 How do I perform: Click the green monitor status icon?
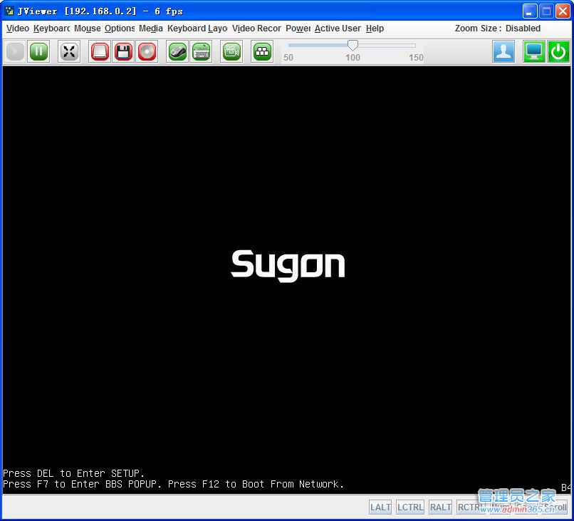[x=534, y=51]
